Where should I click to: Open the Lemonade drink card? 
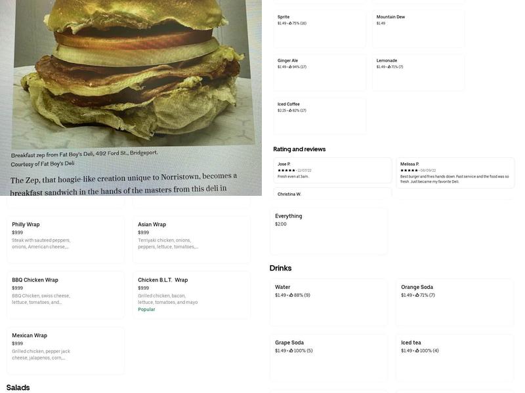418,73
